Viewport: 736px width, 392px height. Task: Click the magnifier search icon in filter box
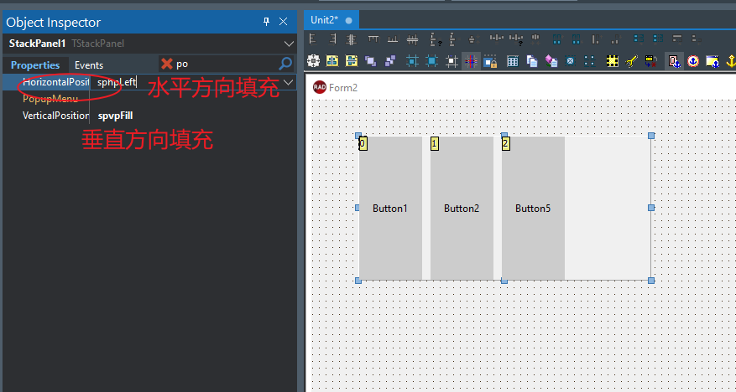(x=285, y=64)
